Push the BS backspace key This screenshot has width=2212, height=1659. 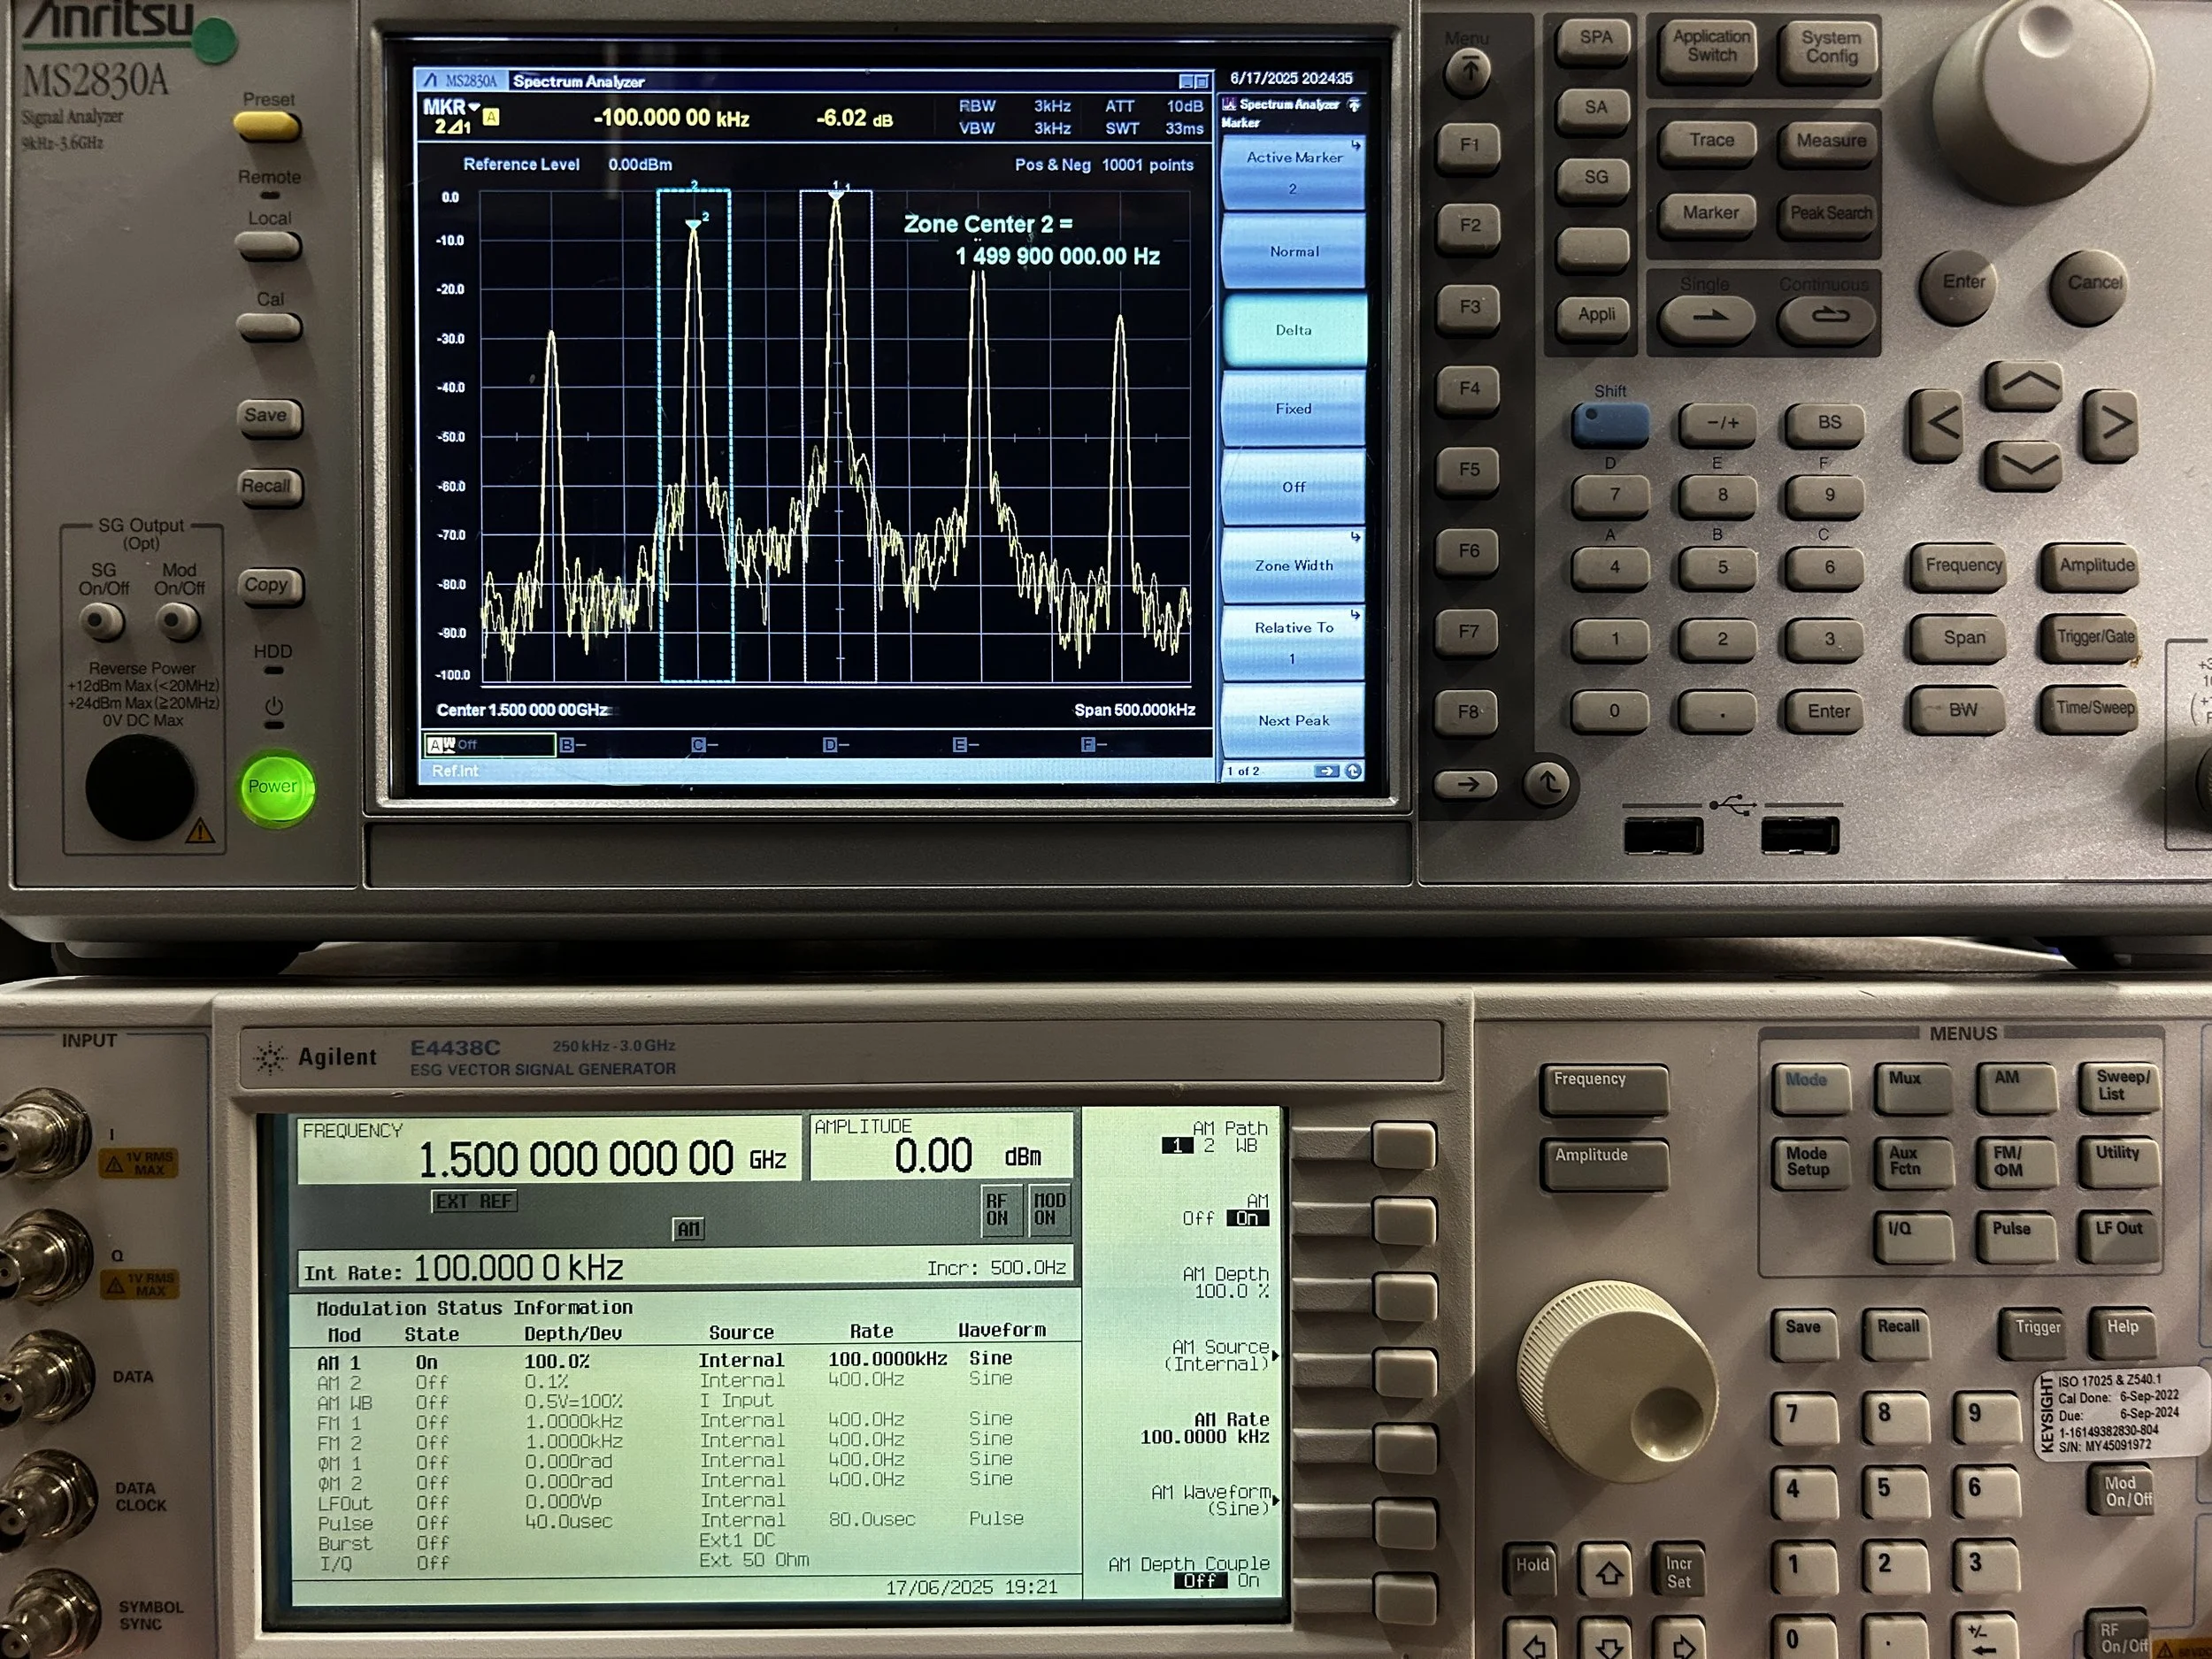click(1826, 424)
